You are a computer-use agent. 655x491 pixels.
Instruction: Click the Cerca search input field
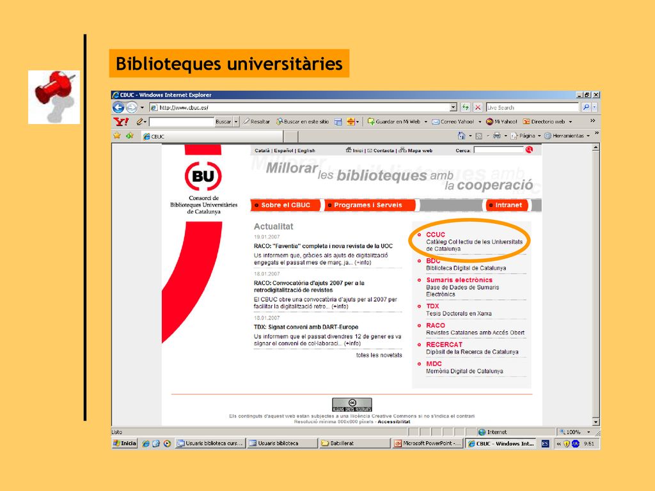[x=498, y=150]
